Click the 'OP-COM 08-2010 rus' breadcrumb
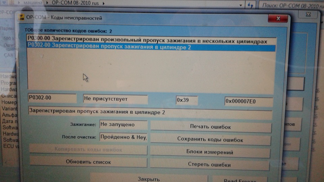The width and height of the screenshot is (324, 182). (x=75, y=3)
